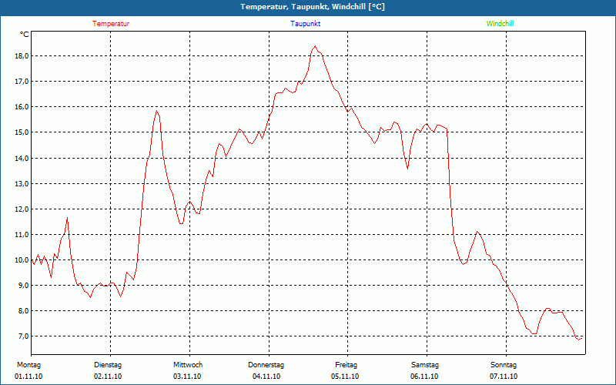Click the 12,0 y-axis value

[22, 209]
